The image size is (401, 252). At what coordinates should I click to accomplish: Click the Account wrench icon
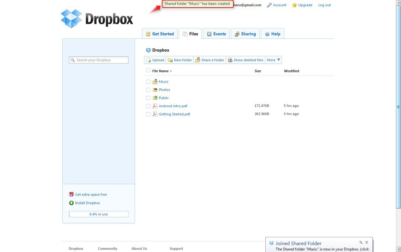(269, 5)
